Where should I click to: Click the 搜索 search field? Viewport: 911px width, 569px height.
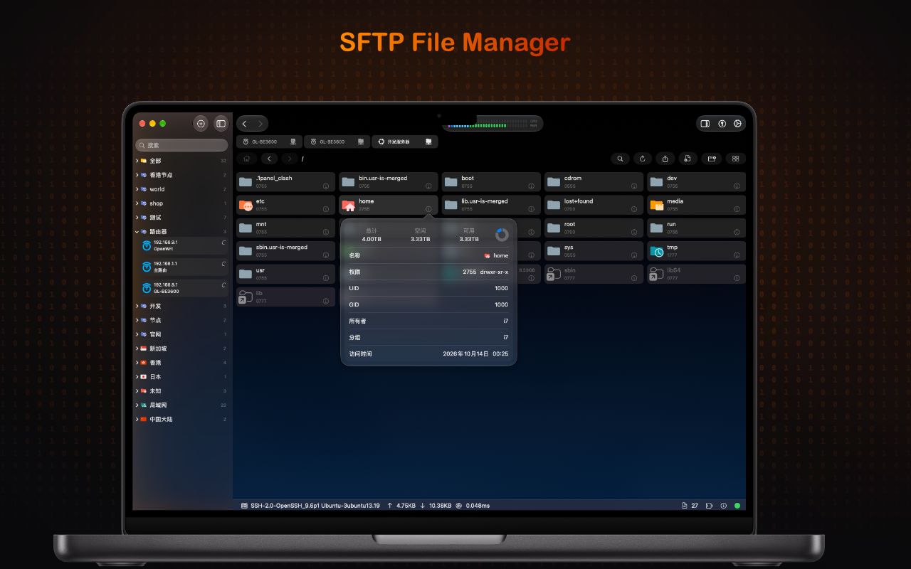pyautogui.click(x=182, y=145)
